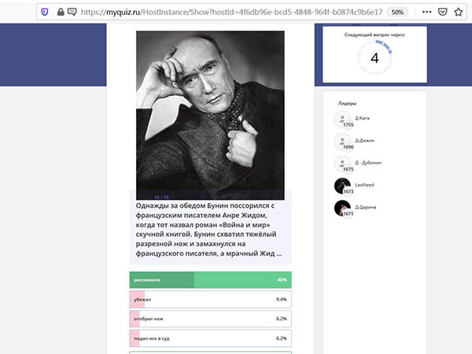The height and width of the screenshot is (354, 472).
Task: Click the quiz question text about Бунин
Action: 208,229
